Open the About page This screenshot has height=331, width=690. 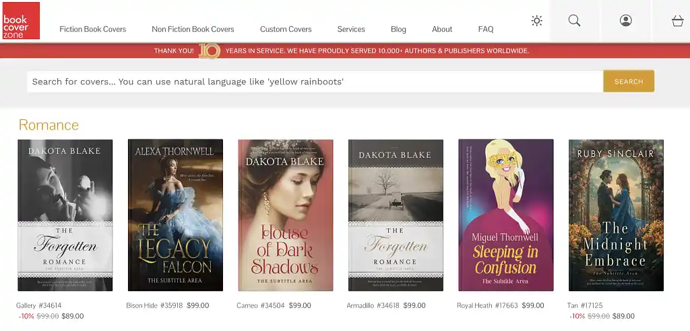tap(442, 30)
